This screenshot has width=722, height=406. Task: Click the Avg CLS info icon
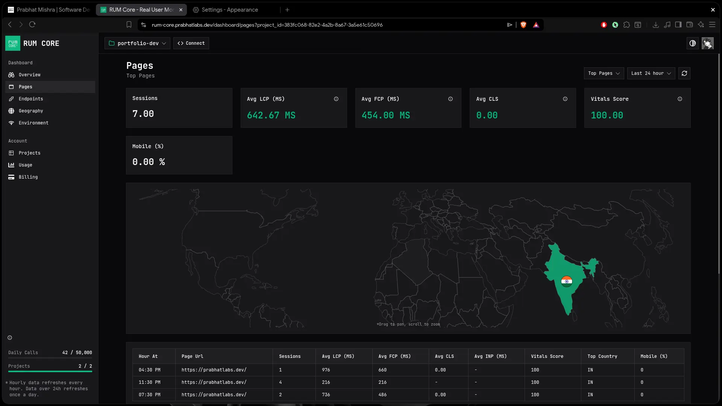pyautogui.click(x=565, y=99)
